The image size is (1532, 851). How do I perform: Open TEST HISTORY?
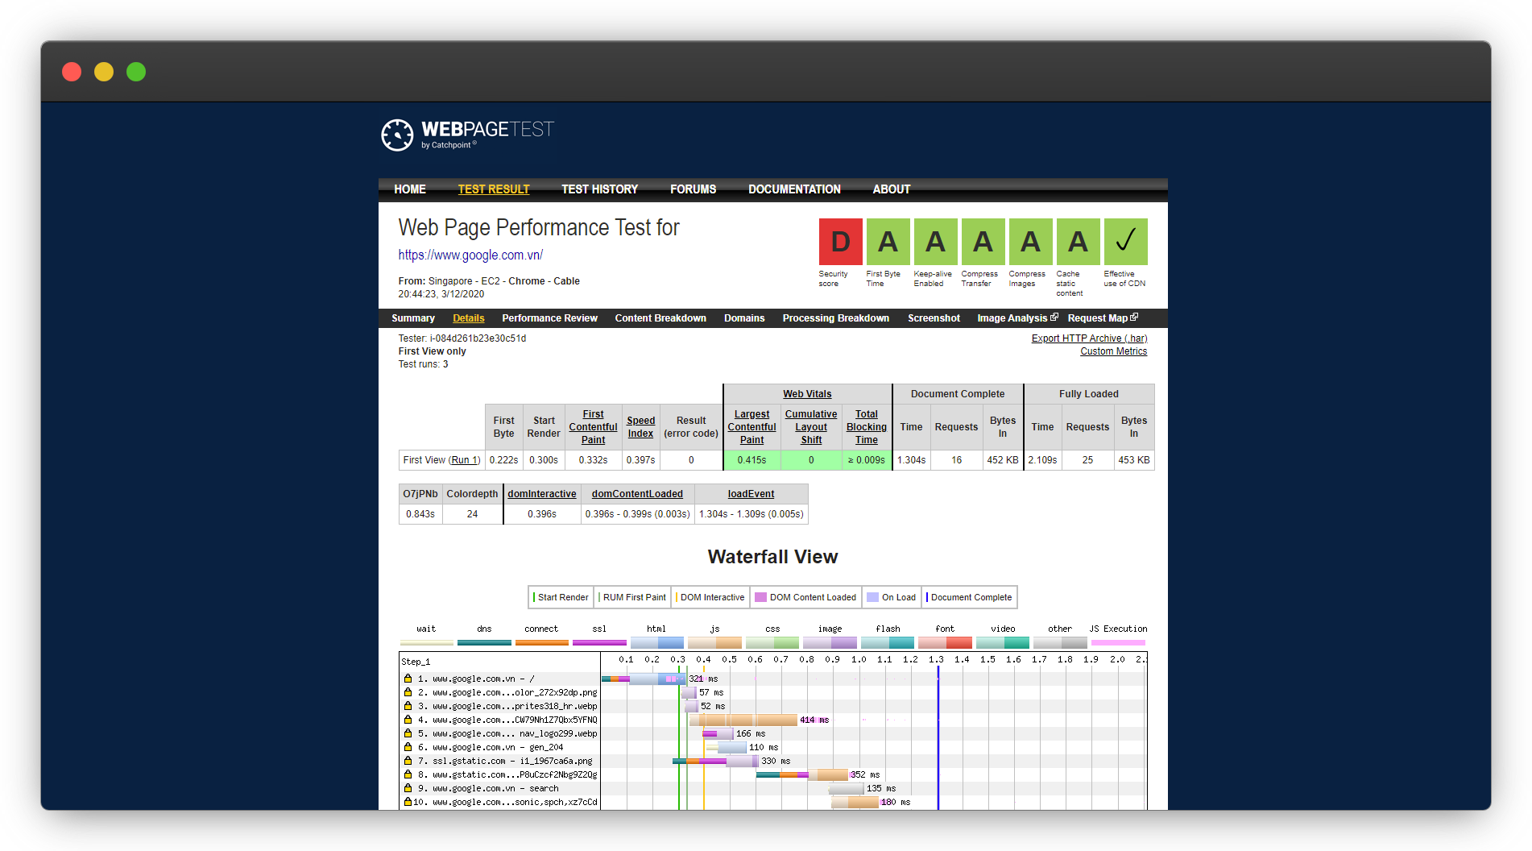click(x=599, y=189)
